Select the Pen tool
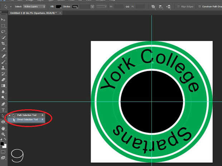 click(x=3, y=104)
